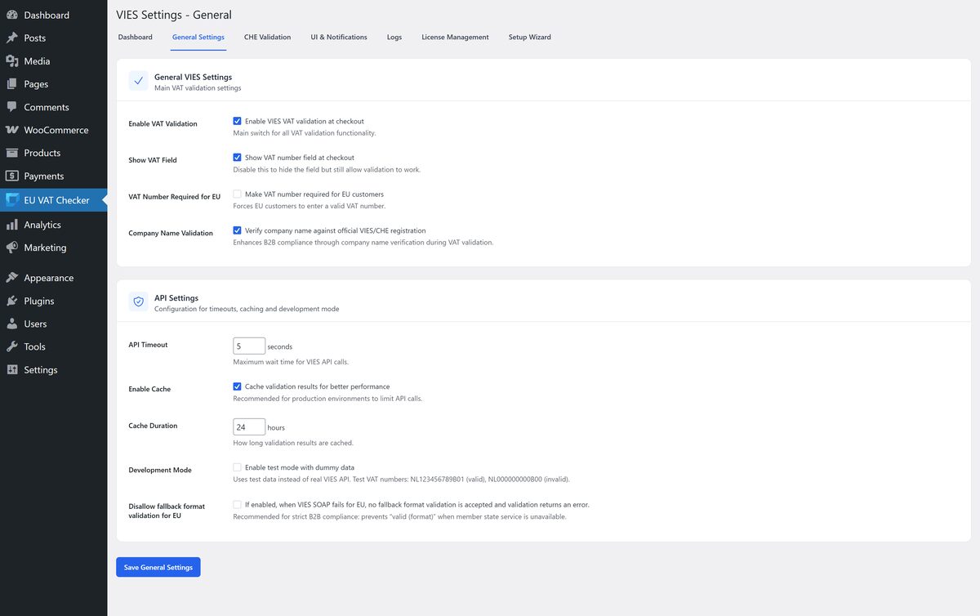Switch to the CHE Validation tab

(267, 37)
